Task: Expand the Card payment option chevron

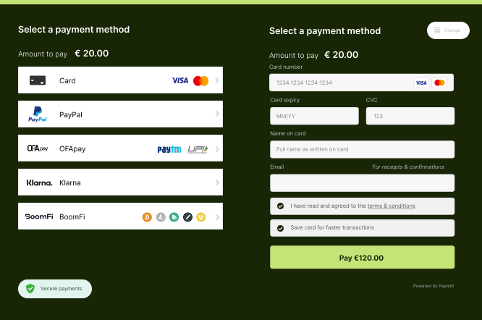Action: (217, 80)
